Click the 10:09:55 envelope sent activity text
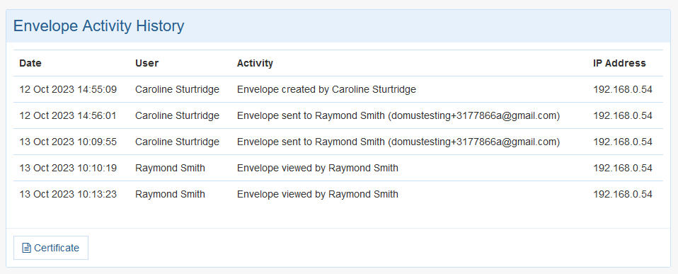The image size is (678, 274). click(x=398, y=142)
